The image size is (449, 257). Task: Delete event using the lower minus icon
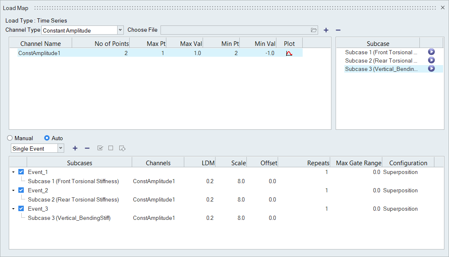87,148
